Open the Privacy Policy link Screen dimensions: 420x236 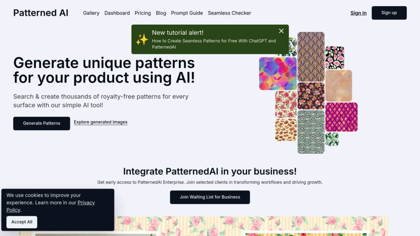pos(86,203)
